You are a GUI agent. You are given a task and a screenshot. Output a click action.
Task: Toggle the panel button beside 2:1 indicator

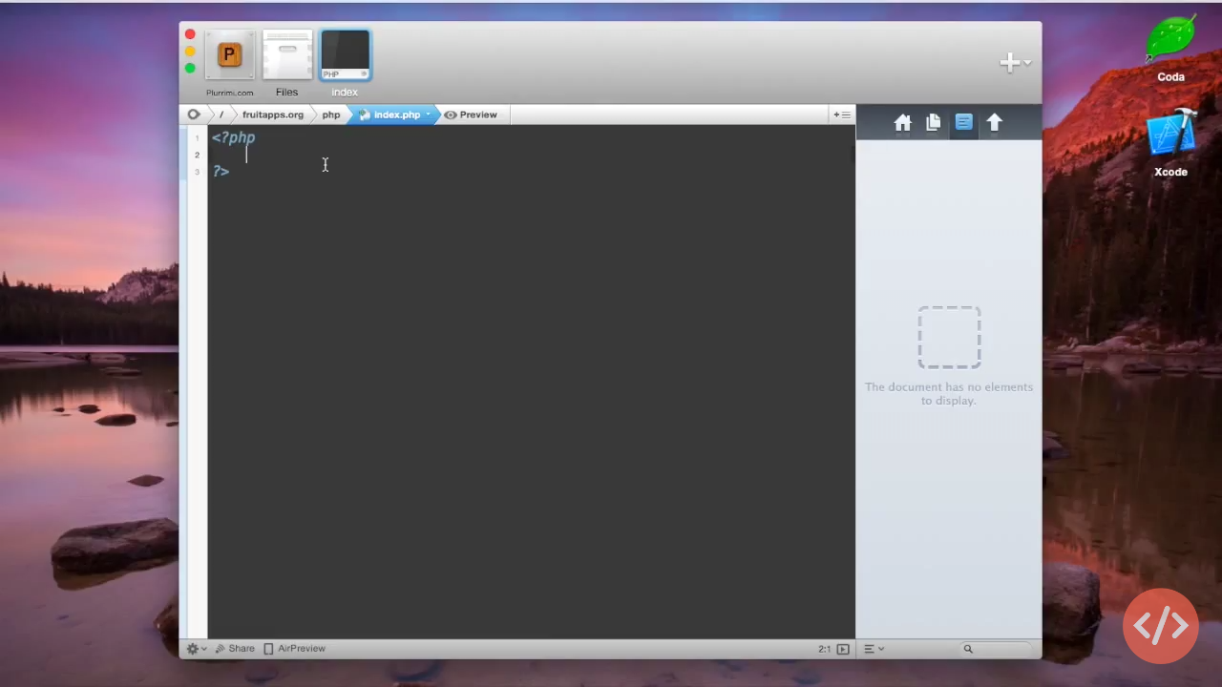pyautogui.click(x=843, y=649)
